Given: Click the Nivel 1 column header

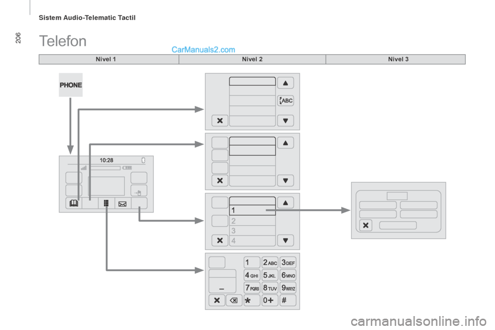Looking at the screenshot, I should pos(109,59).
